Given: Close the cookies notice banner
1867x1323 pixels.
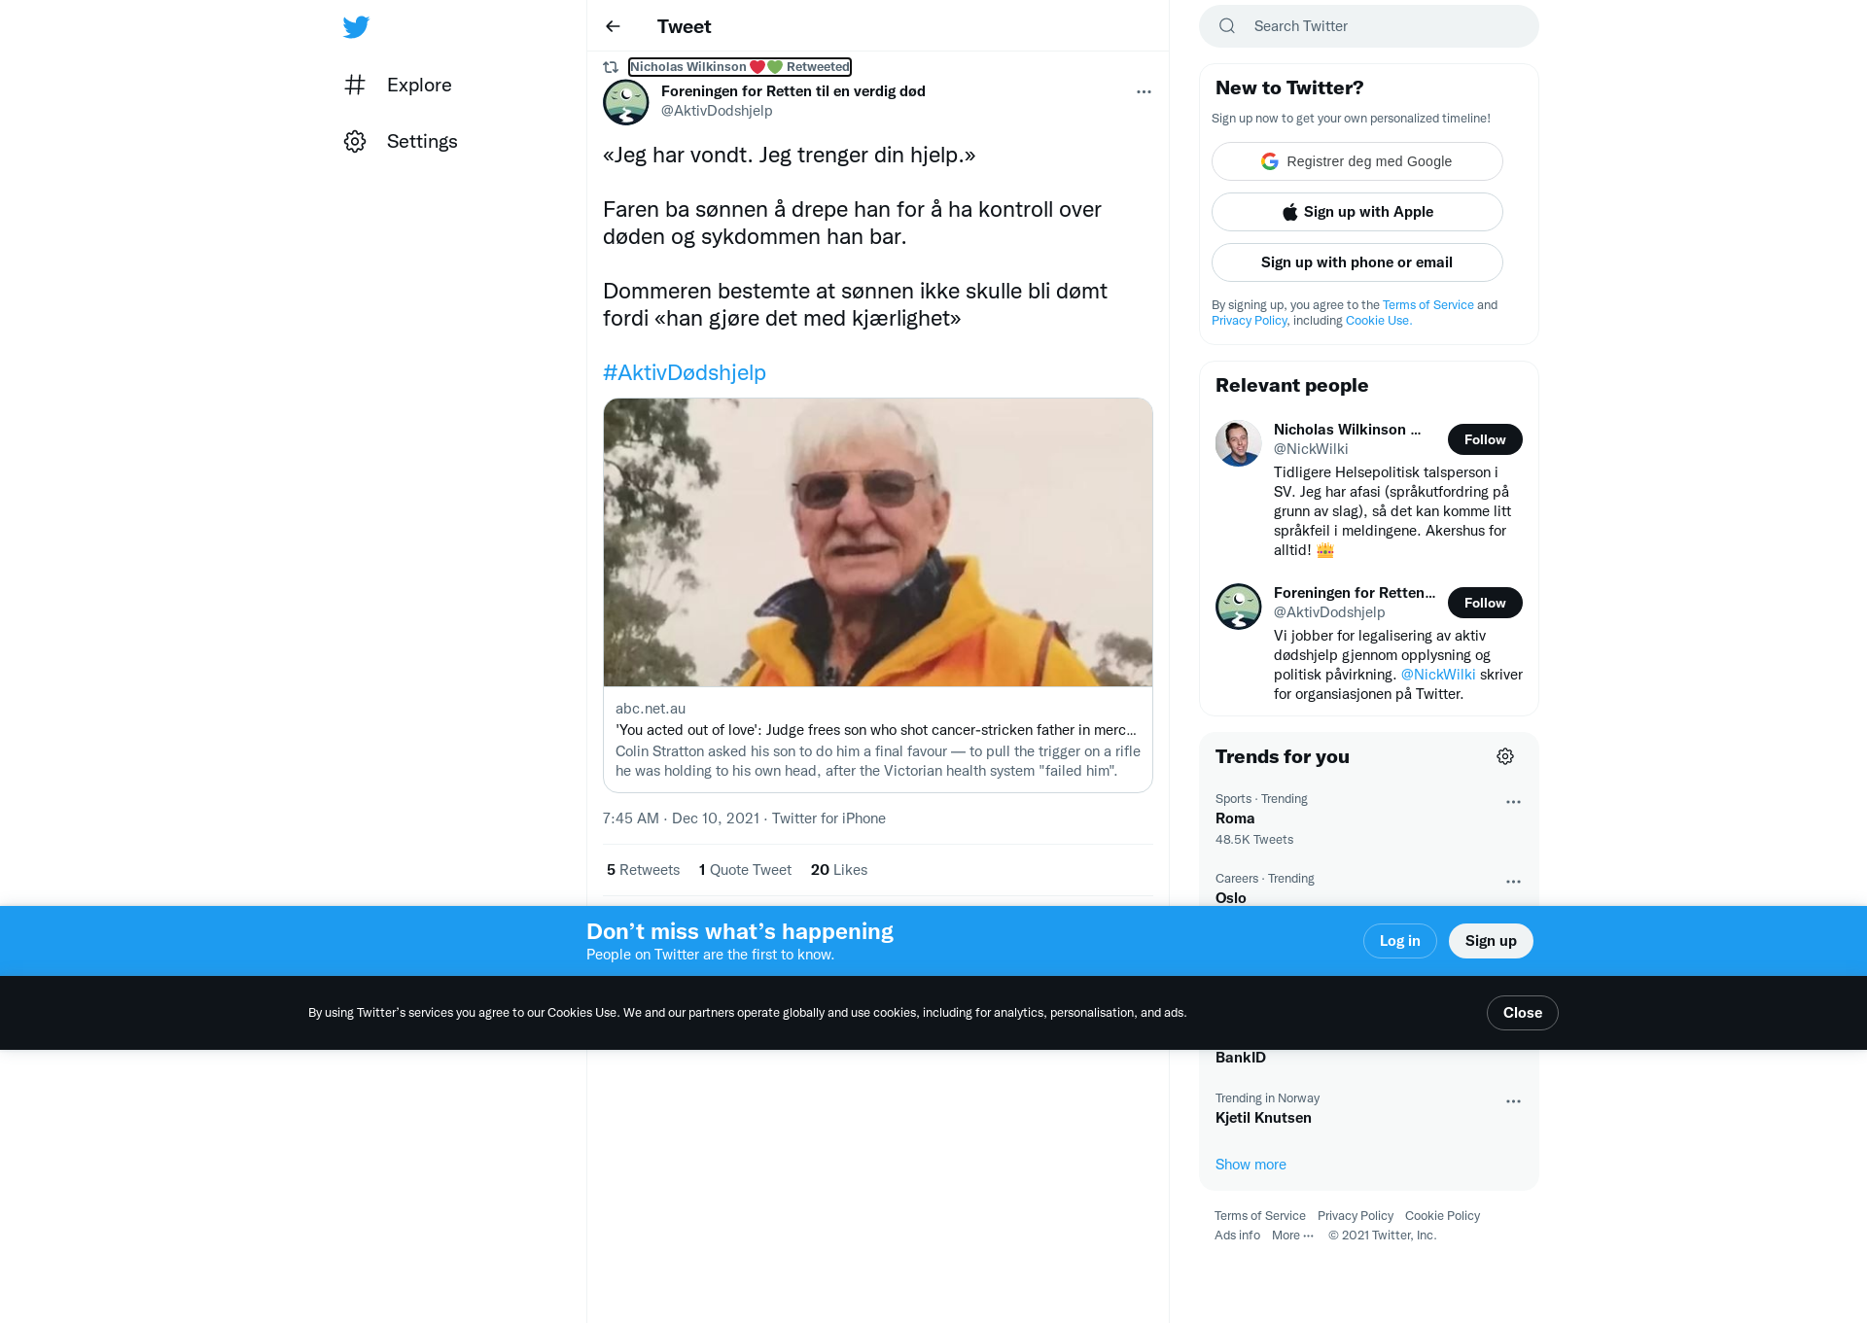Looking at the screenshot, I should coord(1523,1013).
